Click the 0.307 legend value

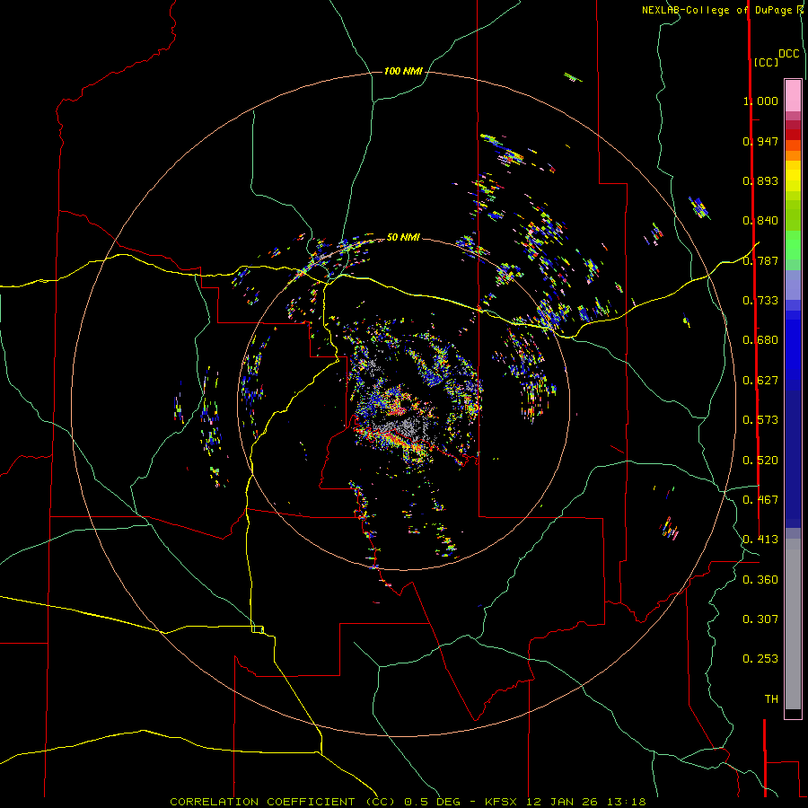click(x=760, y=619)
